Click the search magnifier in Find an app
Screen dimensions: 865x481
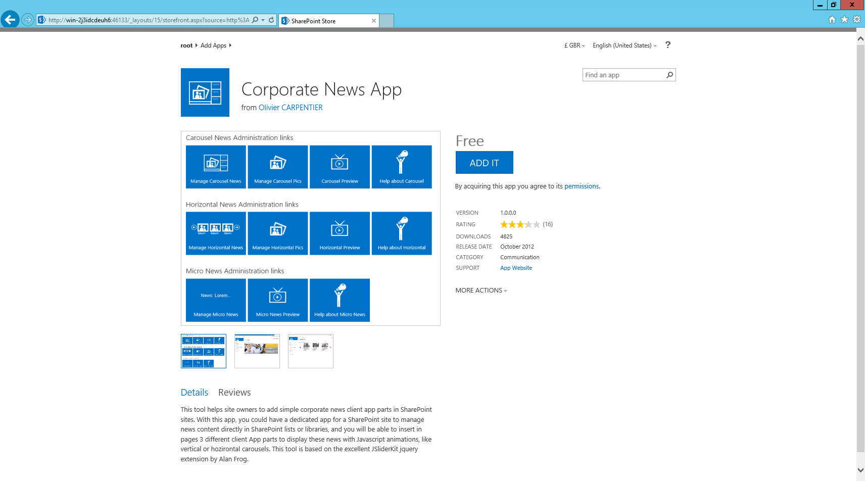click(670, 75)
